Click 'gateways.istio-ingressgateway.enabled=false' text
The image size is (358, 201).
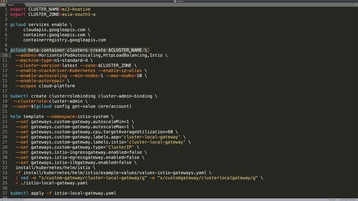(x=86, y=152)
